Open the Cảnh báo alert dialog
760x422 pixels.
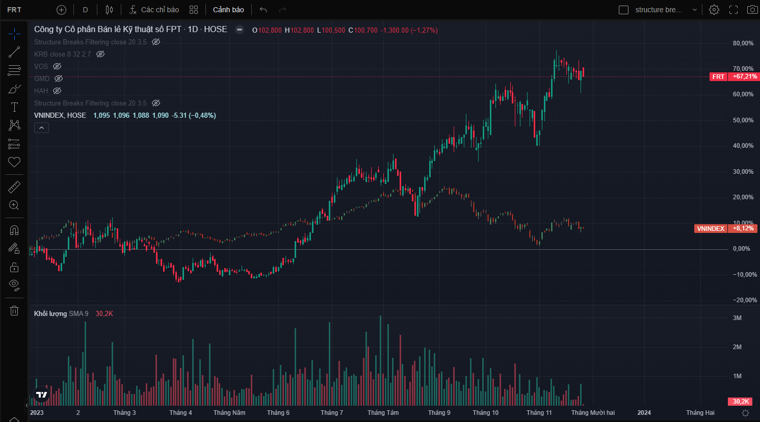pyautogui.click(x=228, y=10)
